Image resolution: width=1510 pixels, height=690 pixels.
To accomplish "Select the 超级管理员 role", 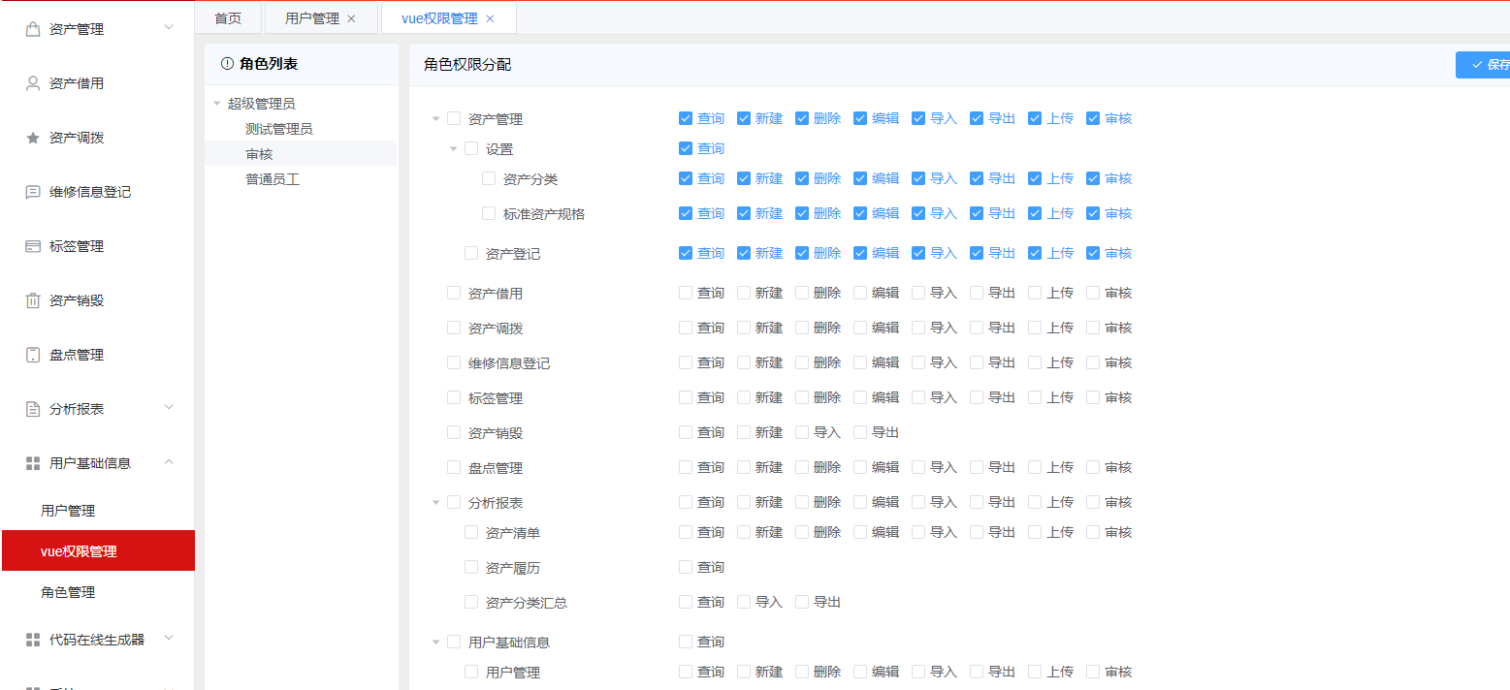I will pos(262,104).
